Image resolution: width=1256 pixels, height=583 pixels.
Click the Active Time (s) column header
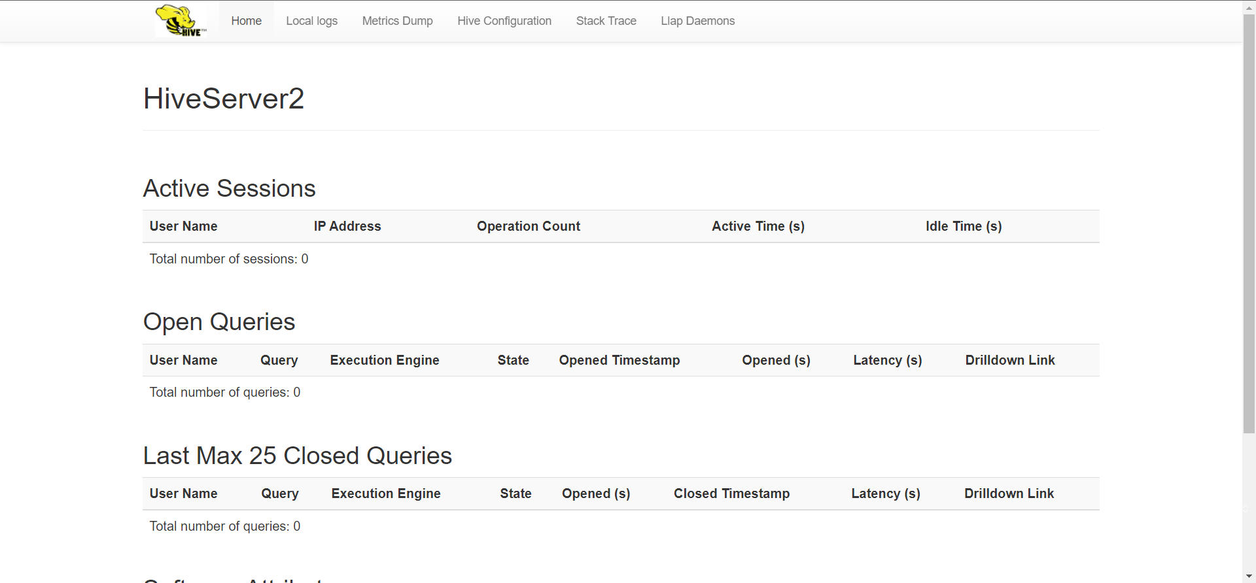[x=758, y=226]
